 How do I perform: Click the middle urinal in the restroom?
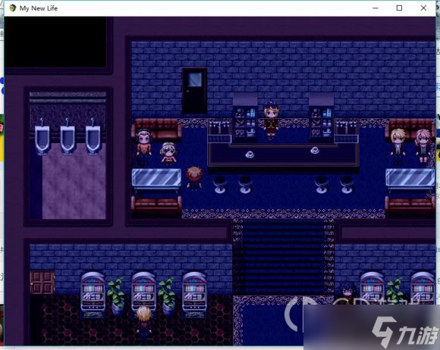(68, 137)
